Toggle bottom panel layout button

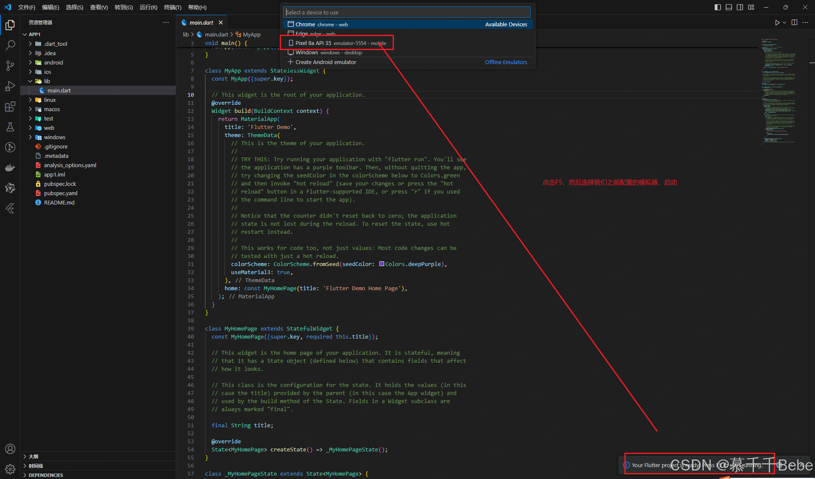[728, 7]
